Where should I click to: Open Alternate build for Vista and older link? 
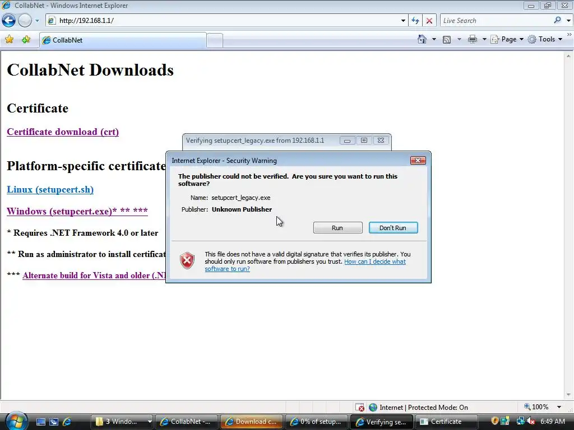pos(94,275)
